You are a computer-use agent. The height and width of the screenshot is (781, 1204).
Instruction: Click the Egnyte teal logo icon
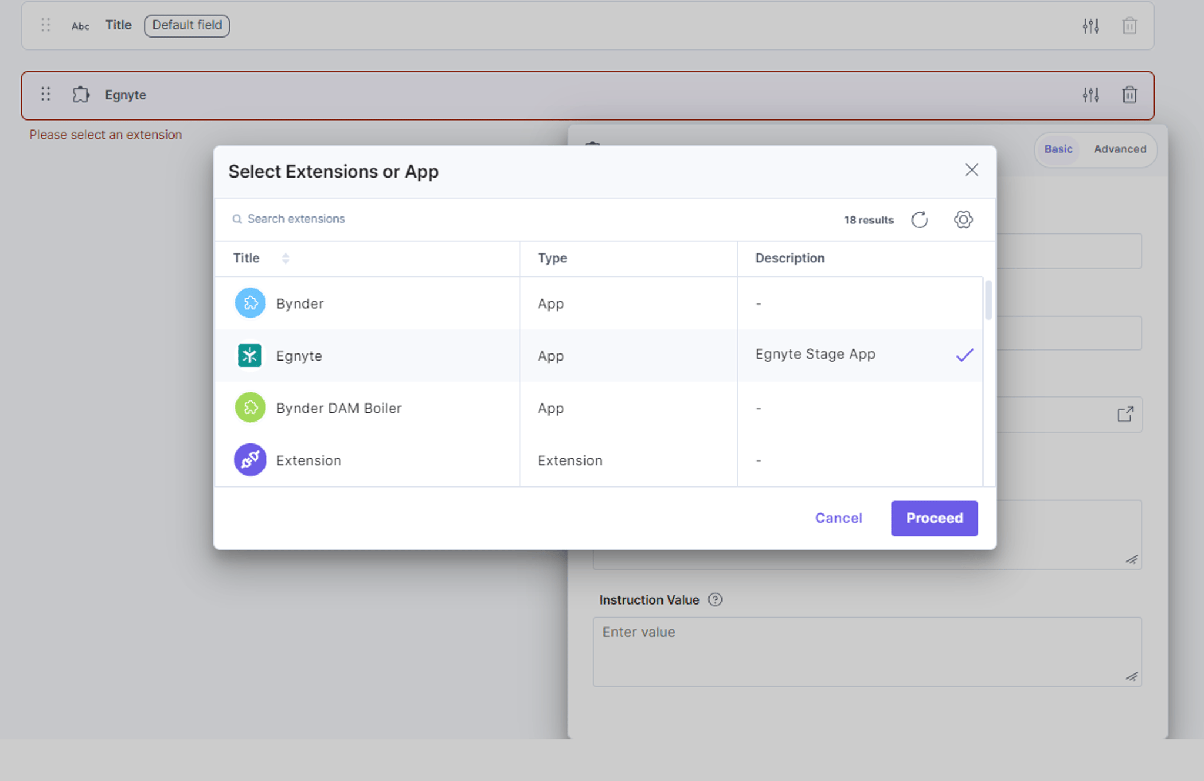point(250,355)
